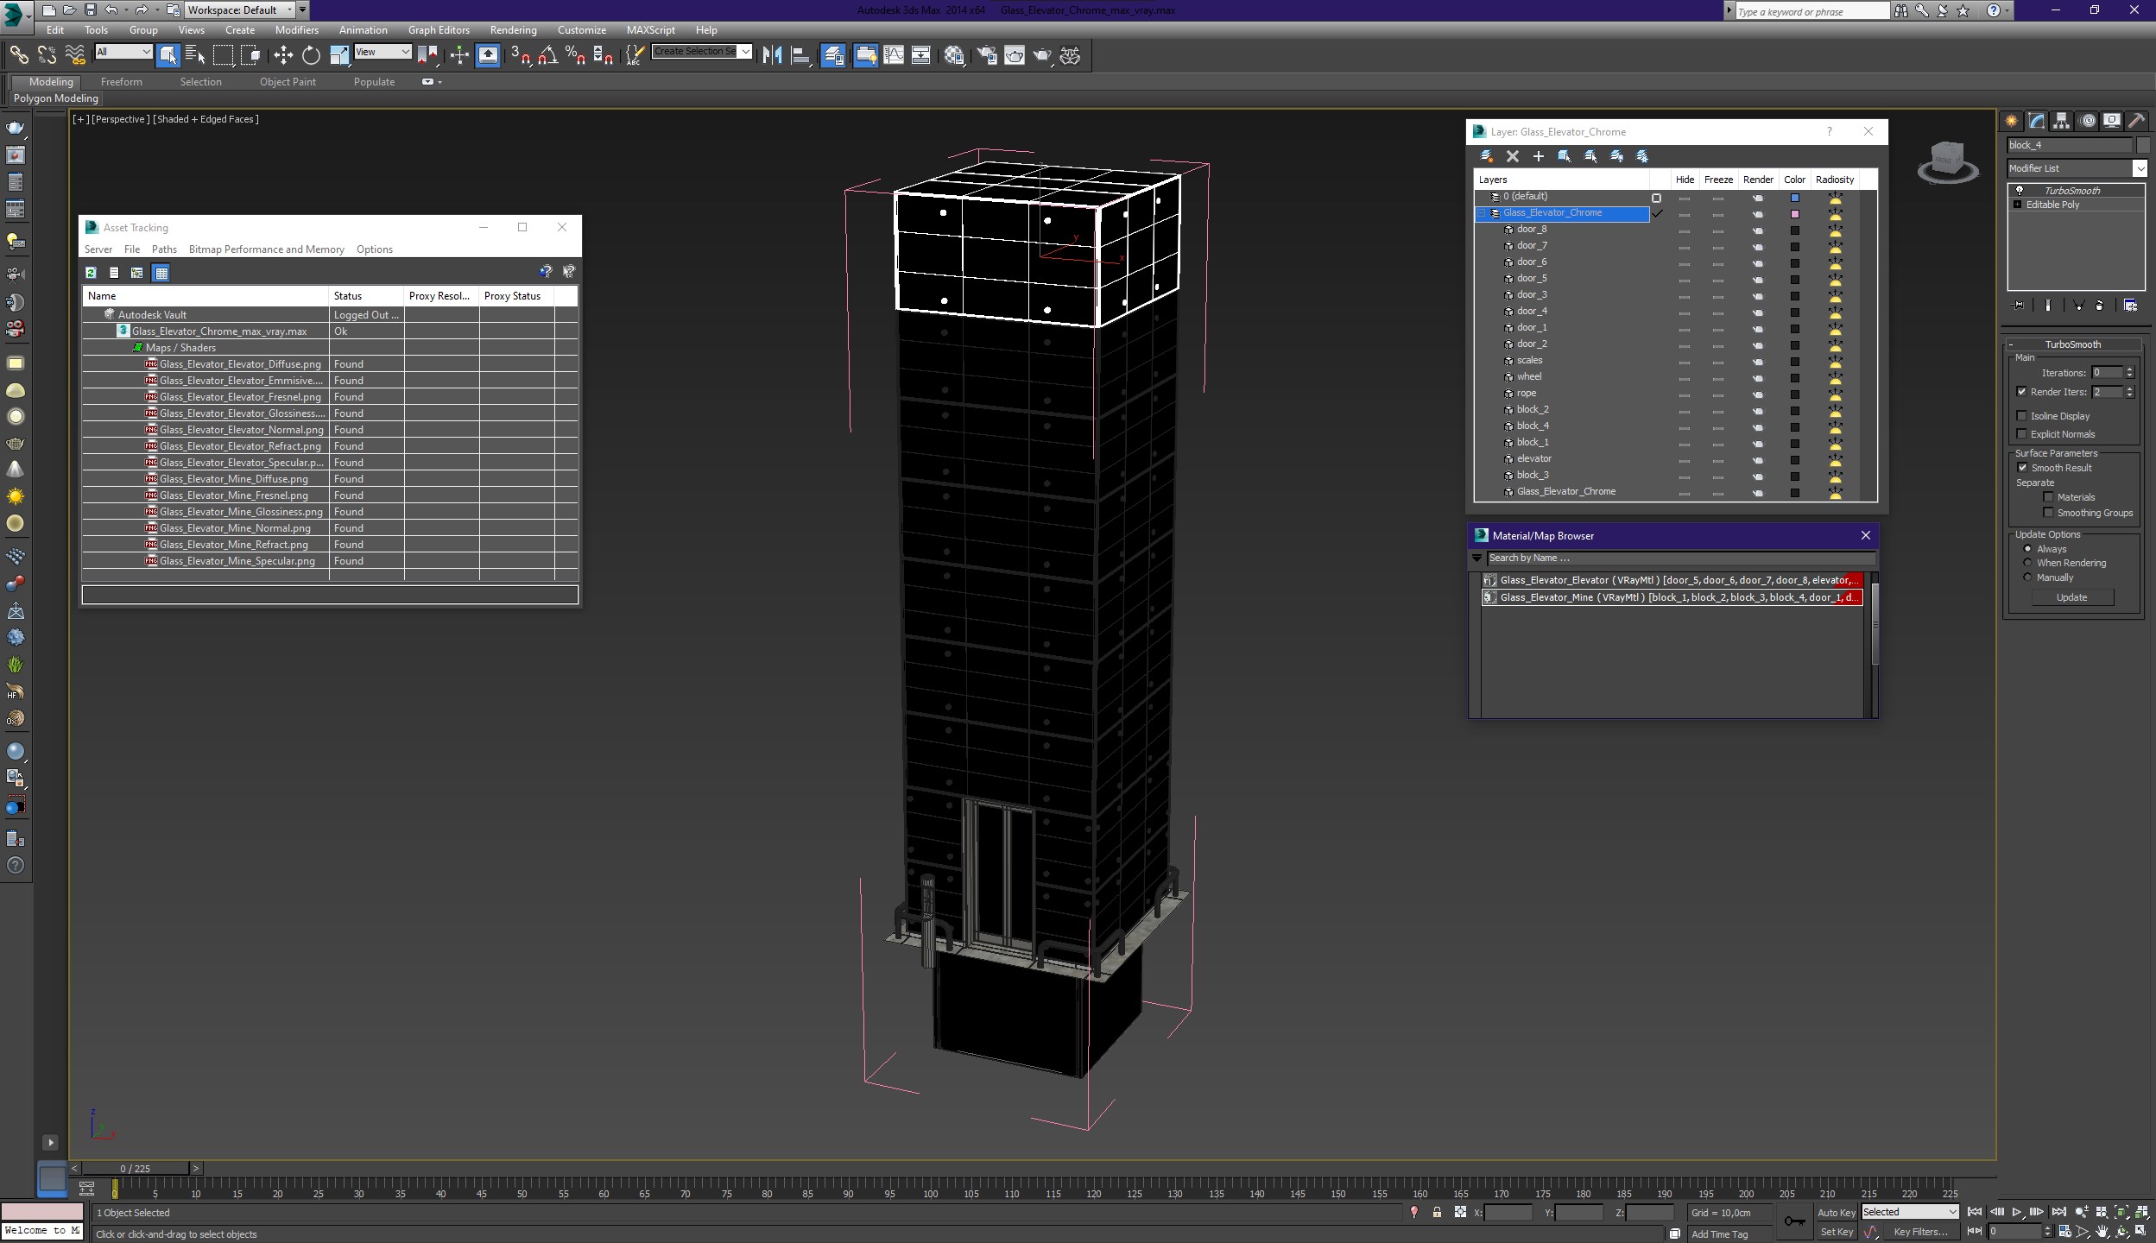Toggle Angle Snap in main toolbar
The image size is (2156, 1243).
[548, 55]
